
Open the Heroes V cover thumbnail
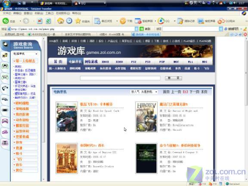[x=146, y=117]
